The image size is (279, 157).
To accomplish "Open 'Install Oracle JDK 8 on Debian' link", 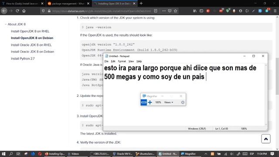I will 32,51.
